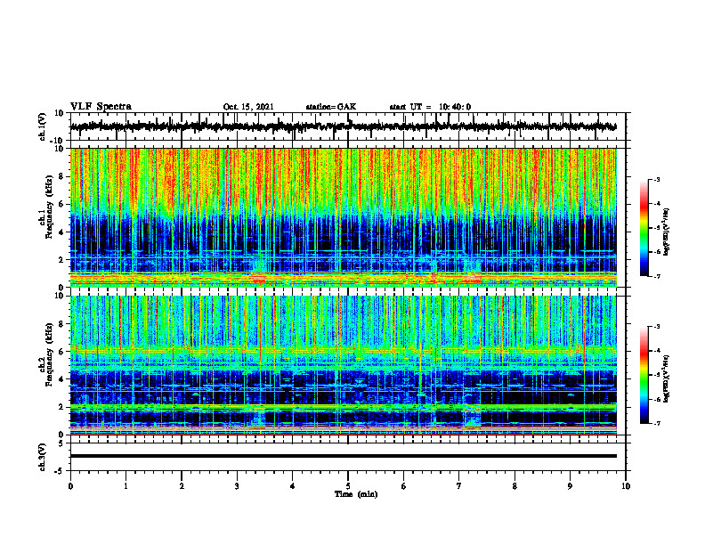Click the "8" kHz tick of ch.1 spectrogram
Image resolution: width=705 pixels, height=545 pixels.
tap(61, 176)
